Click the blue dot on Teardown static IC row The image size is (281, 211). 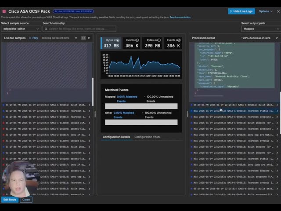click(191, 111)
